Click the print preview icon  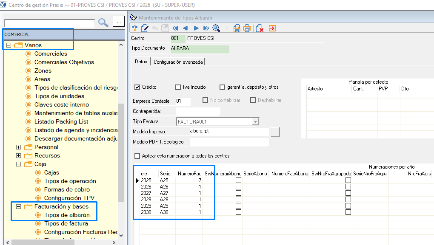coord(237,28)
